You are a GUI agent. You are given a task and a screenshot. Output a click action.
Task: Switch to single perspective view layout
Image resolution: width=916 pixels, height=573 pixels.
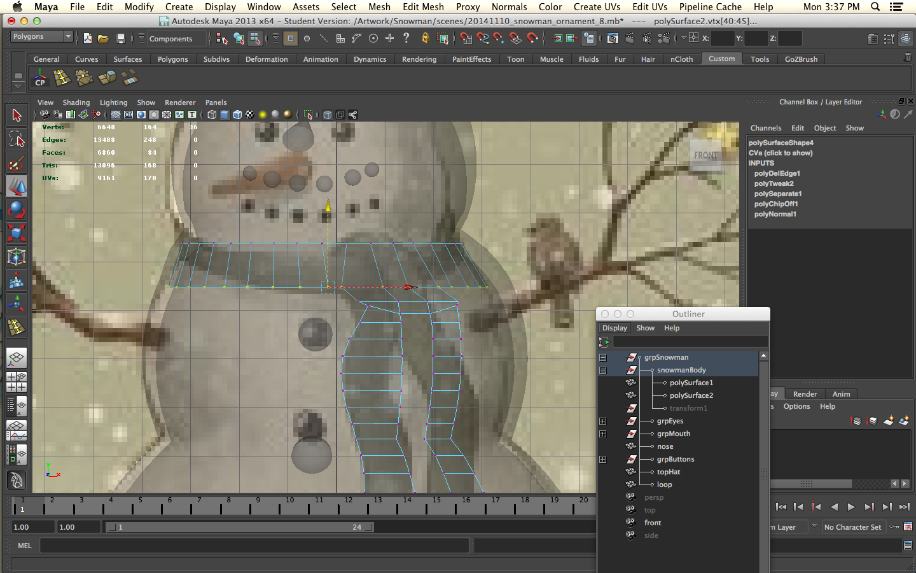click(17, 358)
